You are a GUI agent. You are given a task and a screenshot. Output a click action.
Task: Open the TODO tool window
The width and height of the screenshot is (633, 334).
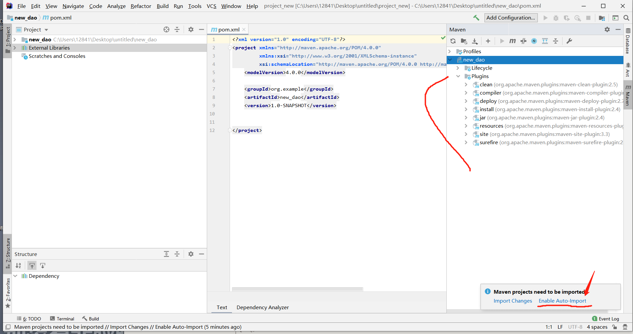point(29,319)
